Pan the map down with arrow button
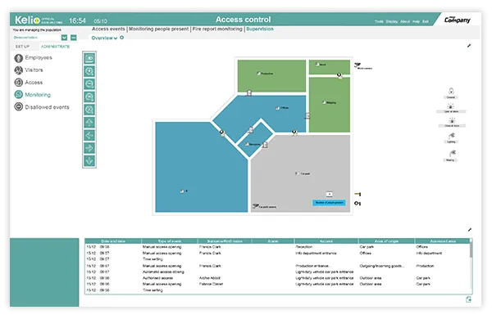Screen dimensions: 492x319 point(89,161)
